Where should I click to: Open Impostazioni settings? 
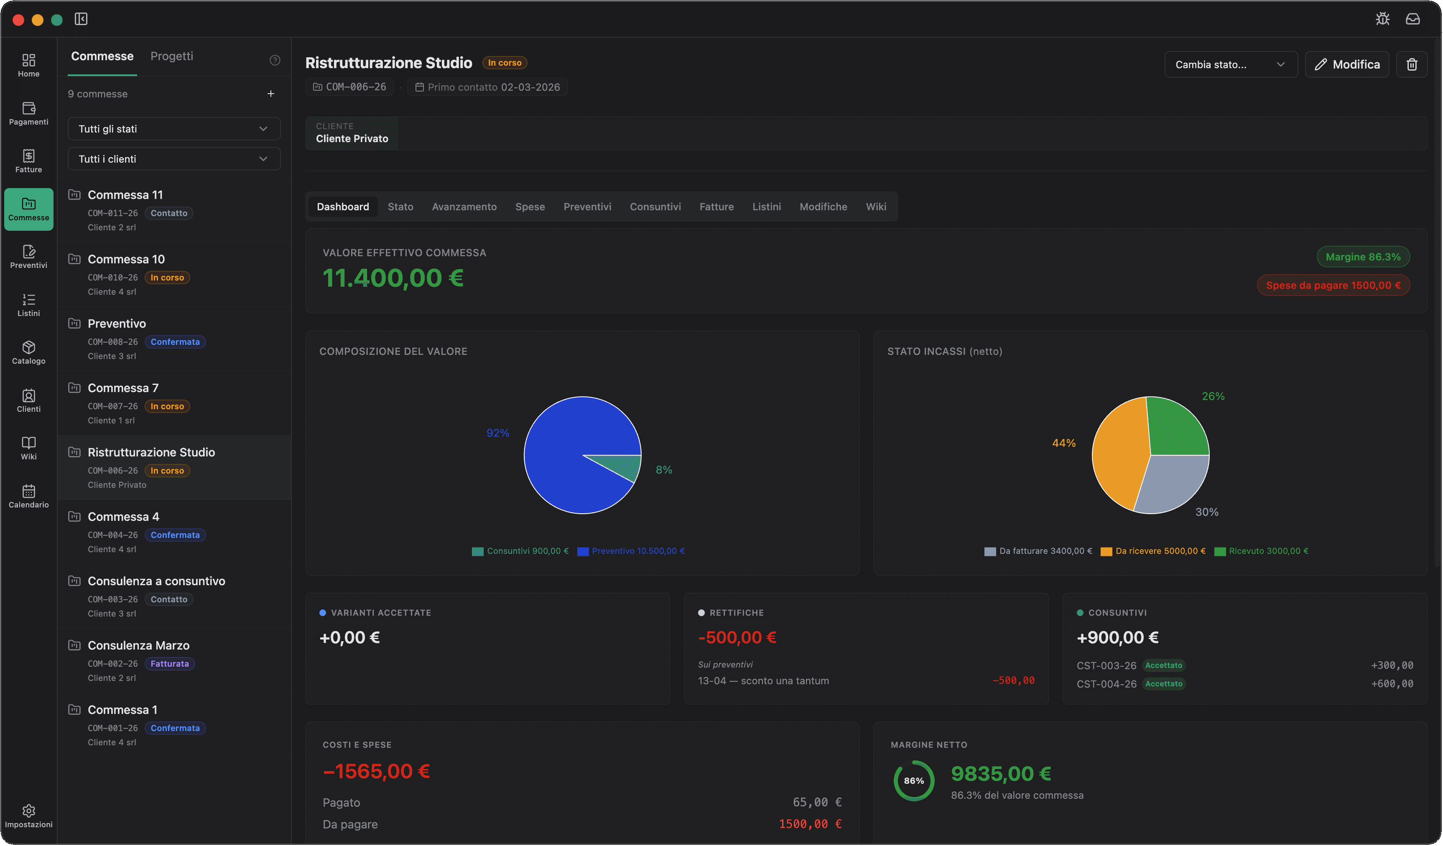pos(28,816)
